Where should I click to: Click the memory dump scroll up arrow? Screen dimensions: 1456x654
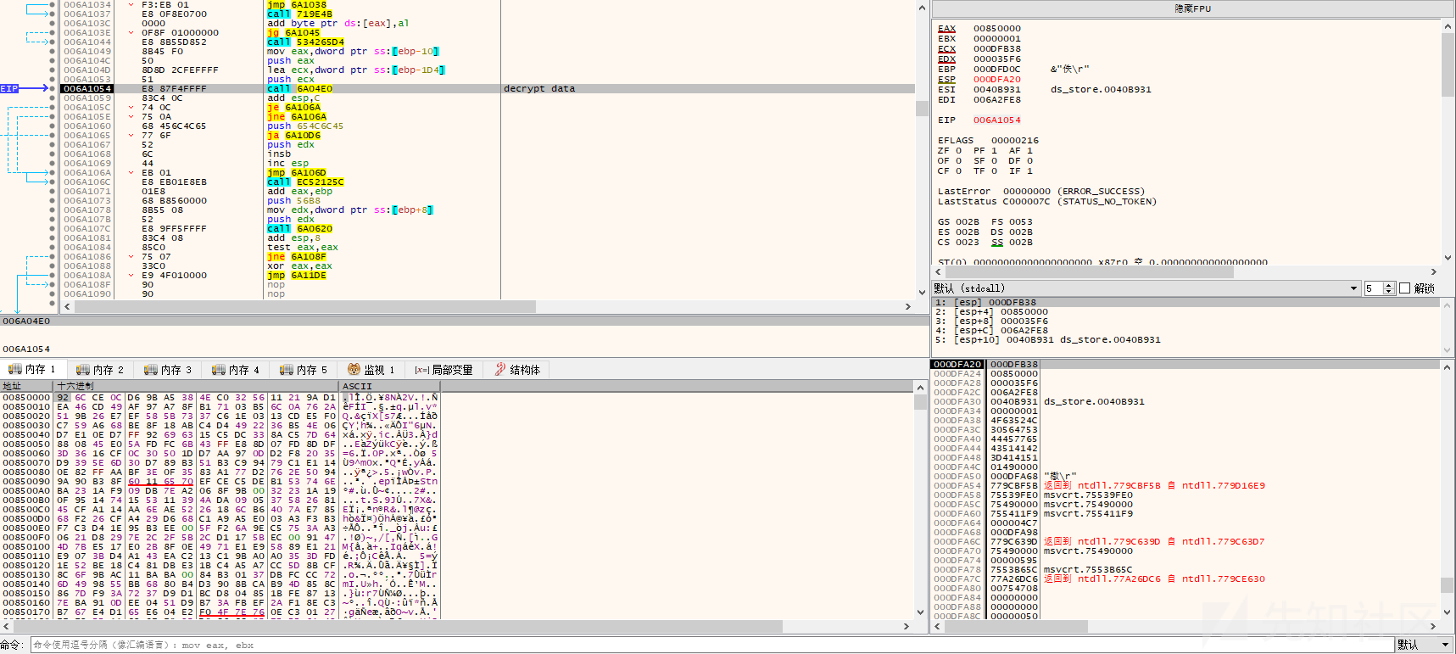click(921, 387)
